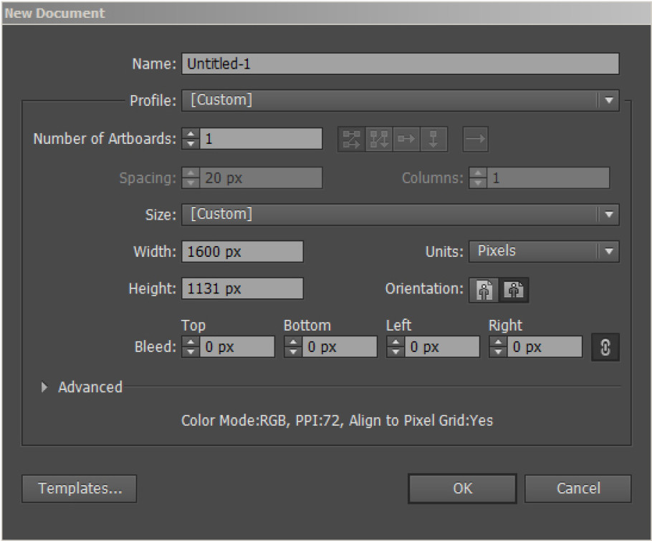
Task: Select the Arrange by Row artboard icon
Action: pos(406,139)
